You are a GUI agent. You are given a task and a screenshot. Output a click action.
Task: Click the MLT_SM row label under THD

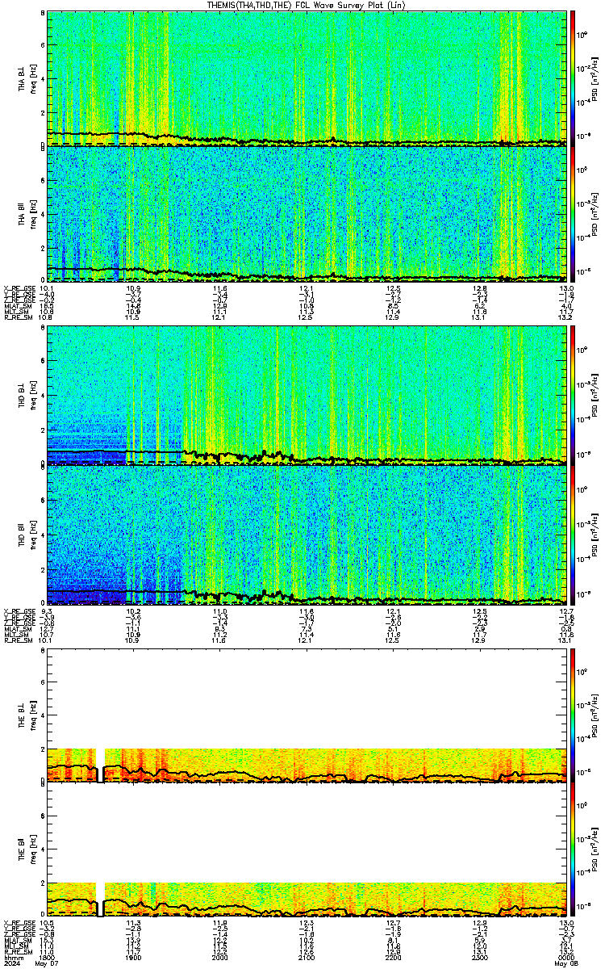(x=15, y=635)
